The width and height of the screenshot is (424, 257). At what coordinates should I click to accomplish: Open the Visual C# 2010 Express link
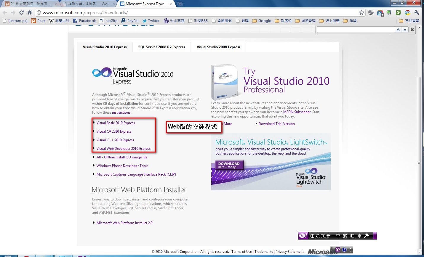(x=114, y=131)
